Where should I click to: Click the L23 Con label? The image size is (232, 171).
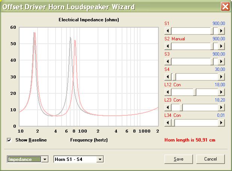click(173, 100)
